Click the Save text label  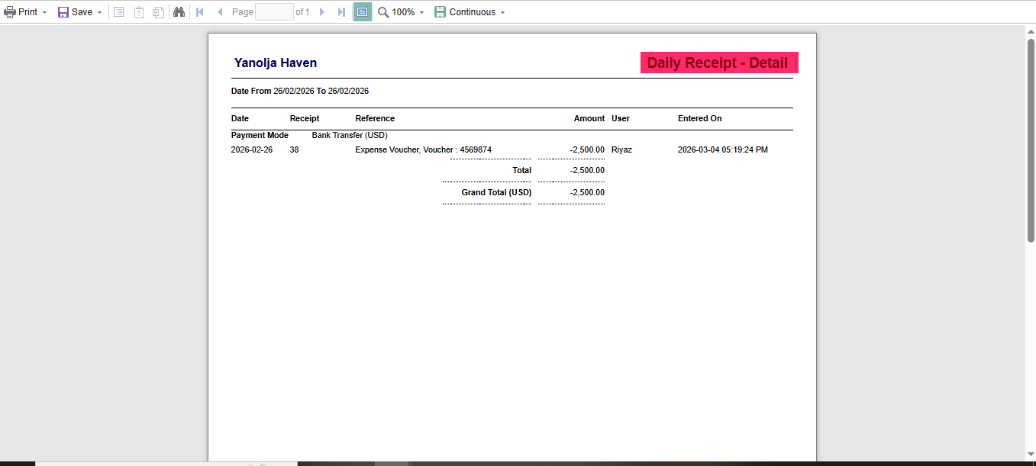click(x=82, y=12)
